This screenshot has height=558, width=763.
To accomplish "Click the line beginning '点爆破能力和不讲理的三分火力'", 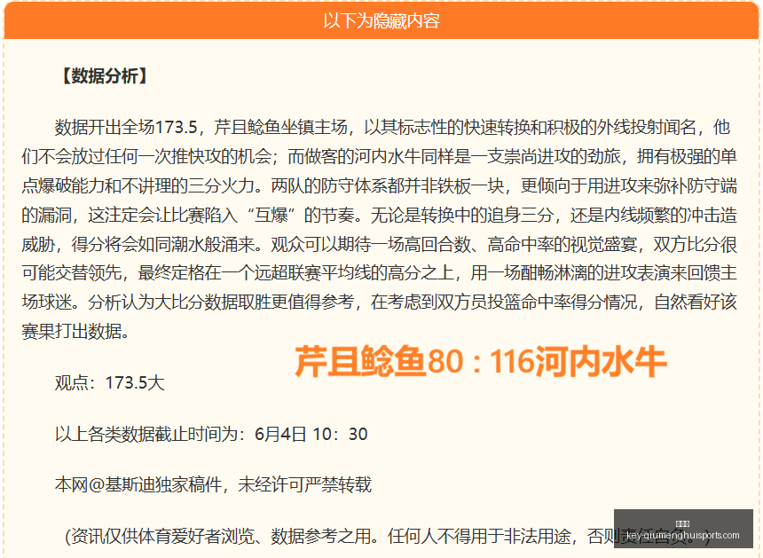I will (x=379, y=185).
